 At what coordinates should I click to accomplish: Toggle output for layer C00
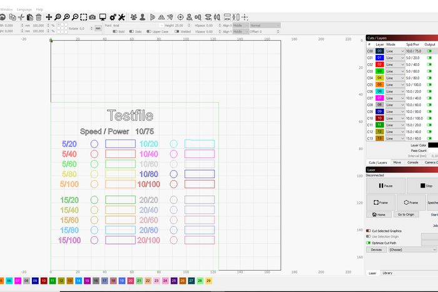click(429, 51)
